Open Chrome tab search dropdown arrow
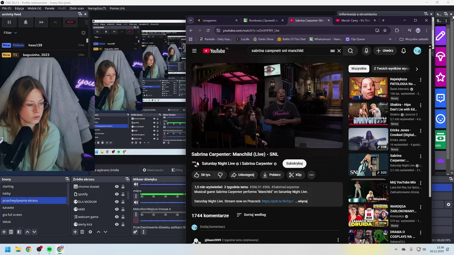Screen dimensions: 454x255 point(190,21)
